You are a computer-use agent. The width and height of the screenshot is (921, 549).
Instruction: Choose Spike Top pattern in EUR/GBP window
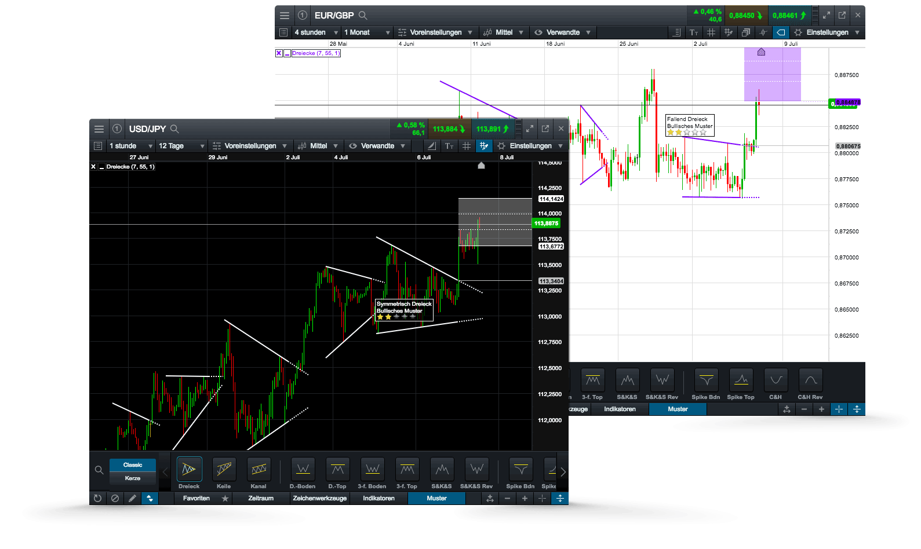741,380
